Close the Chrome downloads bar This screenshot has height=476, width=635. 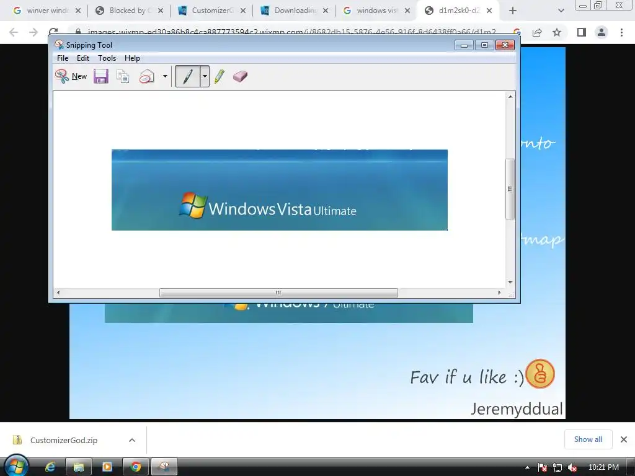pos(624,439)
